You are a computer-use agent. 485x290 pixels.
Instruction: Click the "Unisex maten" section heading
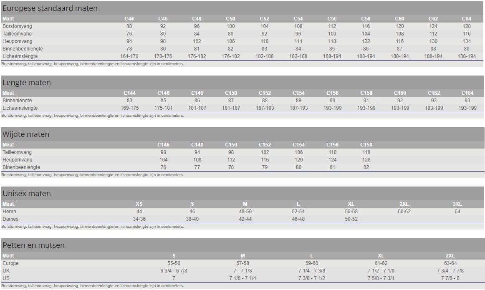[x=27, y=194]
